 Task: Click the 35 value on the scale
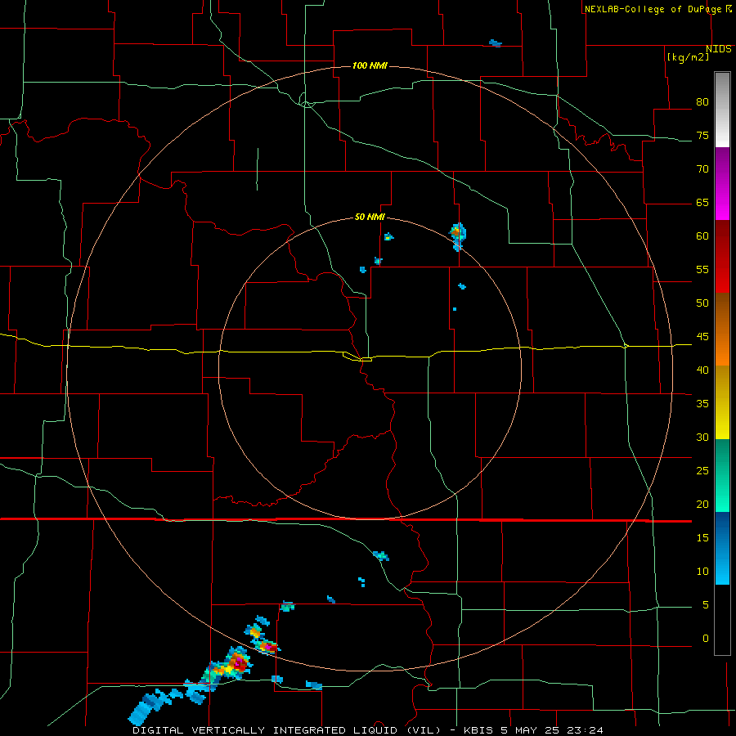click(x=702, y=404)
